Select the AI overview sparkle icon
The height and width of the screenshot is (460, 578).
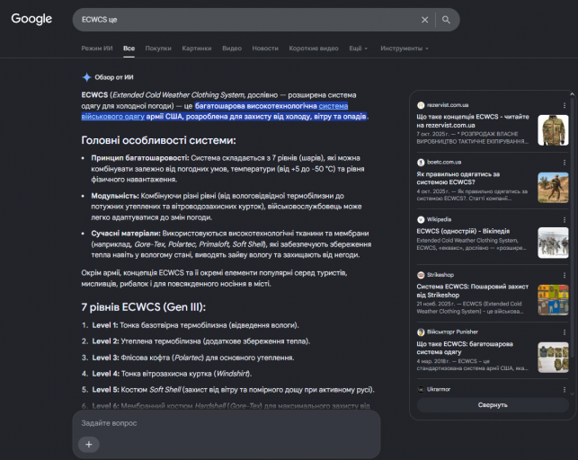pos(86,77)
